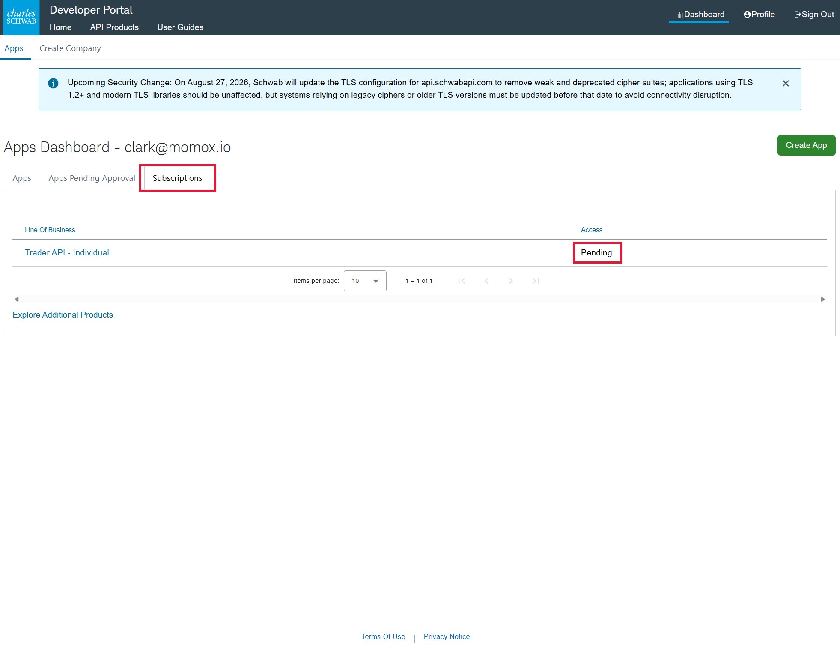
Task: Sign Out of the portal
Action: [x=814, y=15]
